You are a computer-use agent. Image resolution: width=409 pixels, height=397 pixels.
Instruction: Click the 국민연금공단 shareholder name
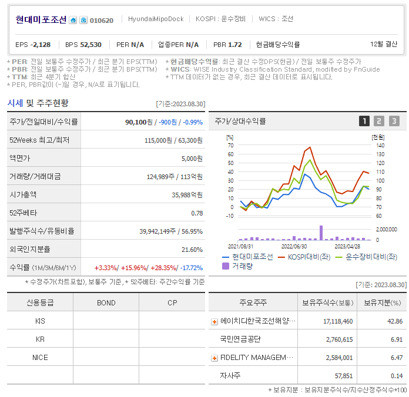[240, 339]
